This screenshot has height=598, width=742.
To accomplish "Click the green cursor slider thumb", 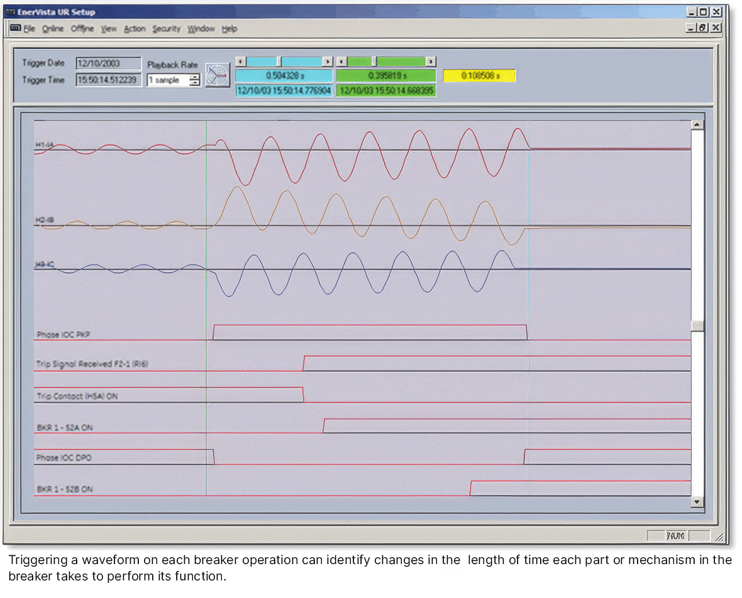I will pos(374,62).
